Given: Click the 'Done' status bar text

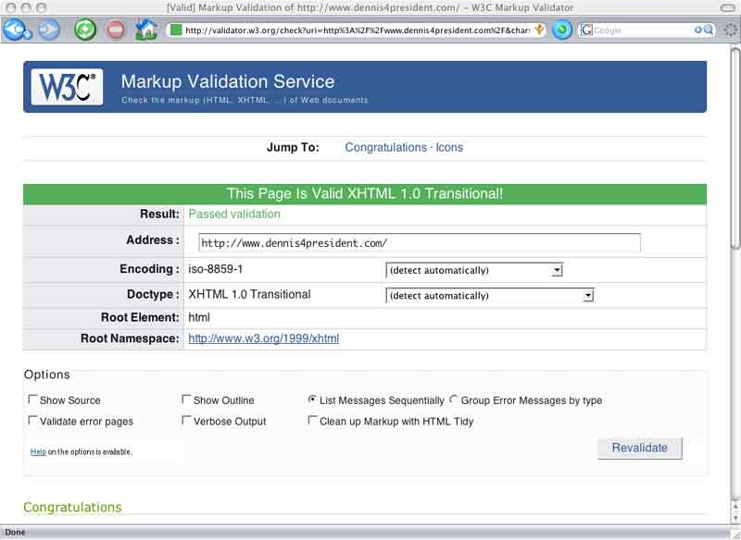Looking at the screenshot, I should (15, 532).
